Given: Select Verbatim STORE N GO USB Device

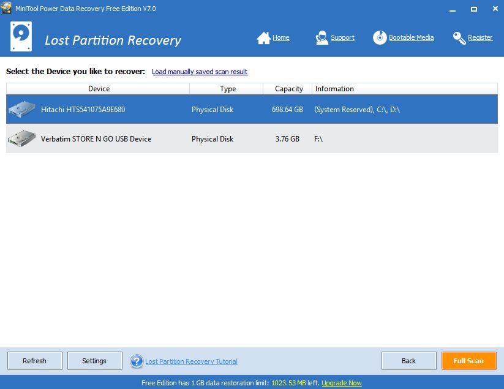Looking at the screenshot, I should (96, 139).
